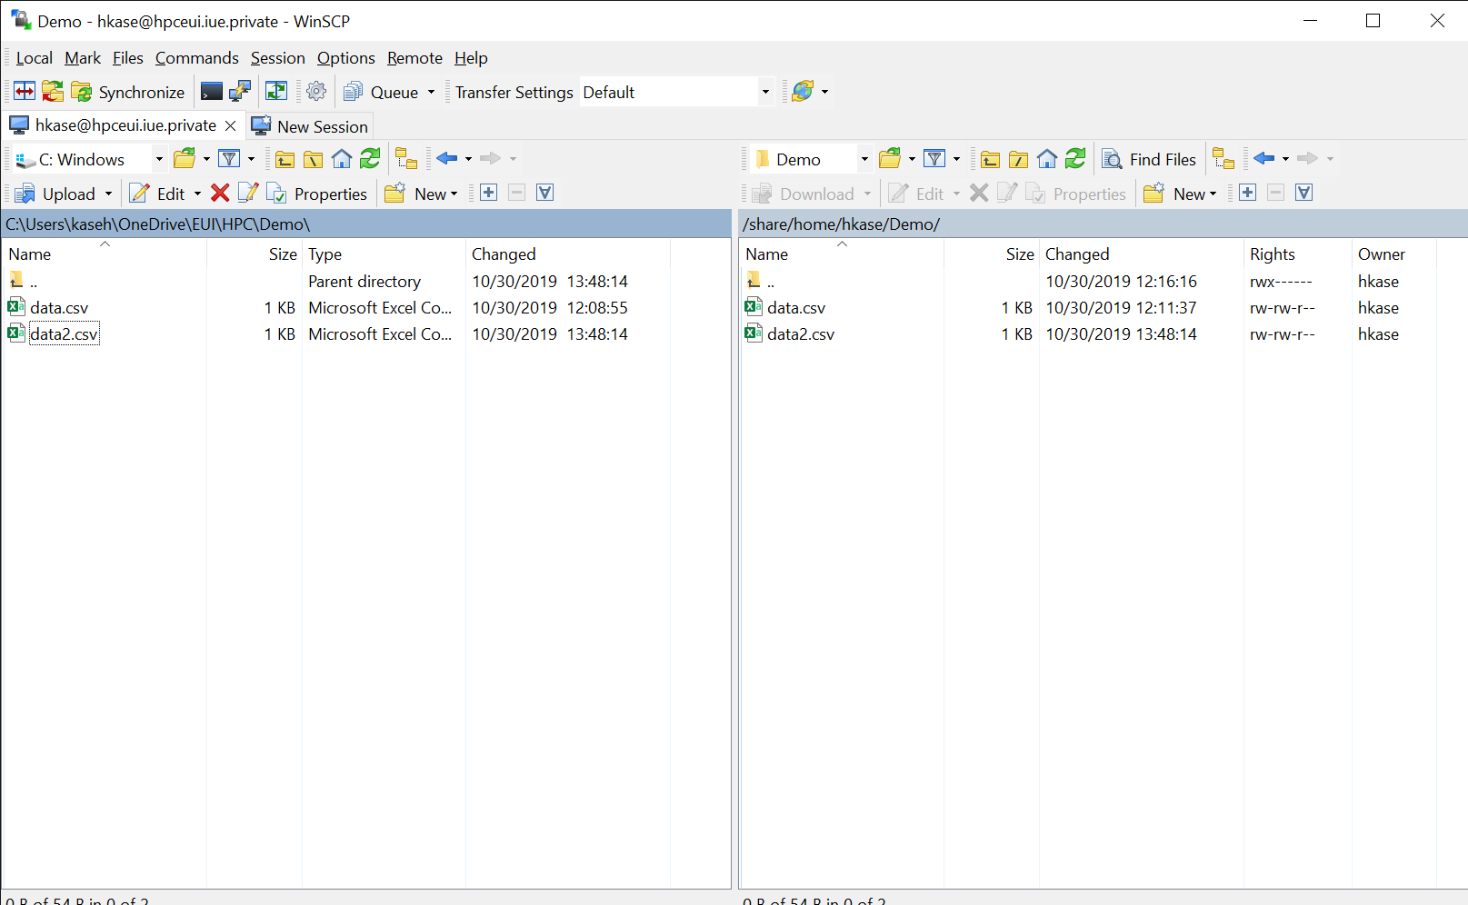Viewport: 1468px width, 905px height.
Task: Expand local back history dropdown arrow
Action: click(x=469, y=159)
